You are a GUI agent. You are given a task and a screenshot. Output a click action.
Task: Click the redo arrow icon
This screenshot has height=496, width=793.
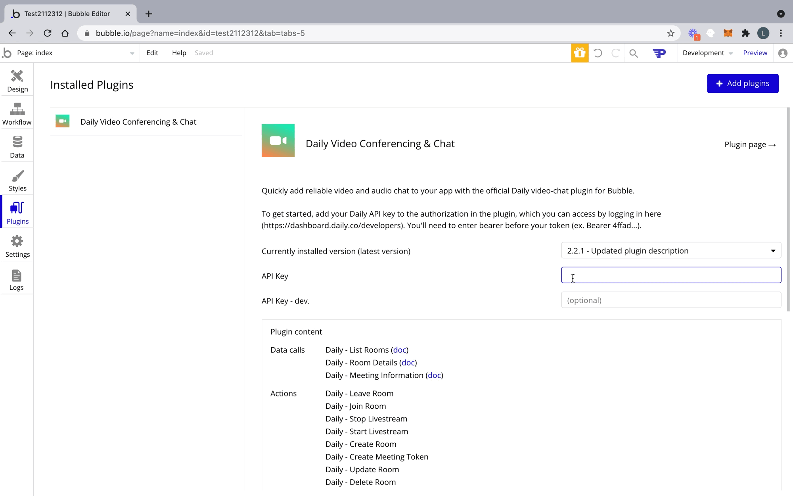coord(615,53)
